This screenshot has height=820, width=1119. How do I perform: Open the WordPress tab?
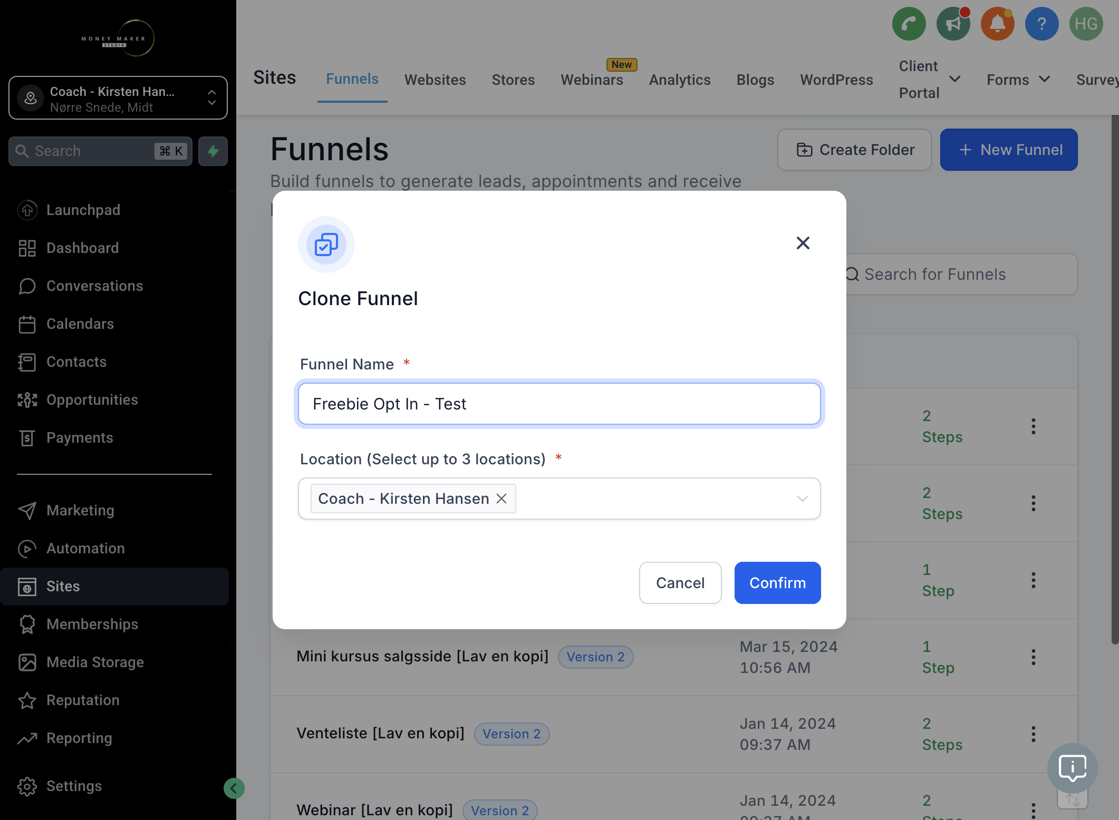point(836,80)
